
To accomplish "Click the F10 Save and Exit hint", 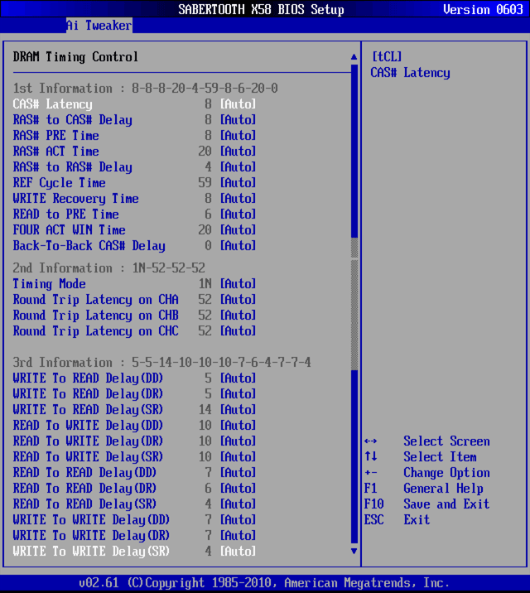I will 426,504.
